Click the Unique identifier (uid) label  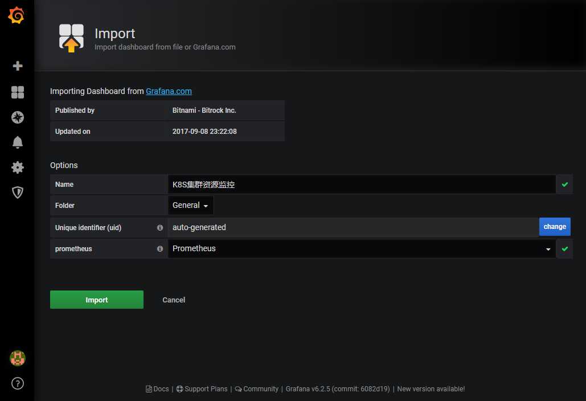point(88,228)
